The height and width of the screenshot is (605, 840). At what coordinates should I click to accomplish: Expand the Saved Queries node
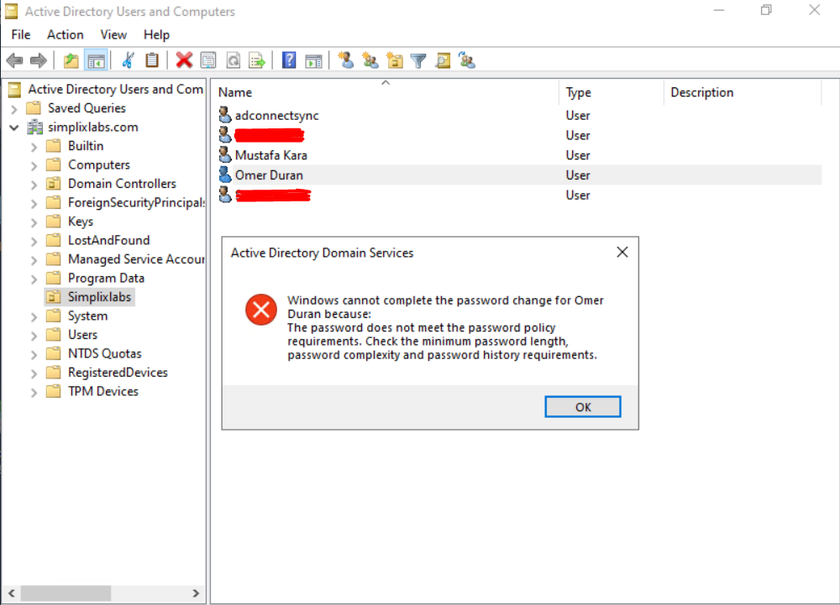tap(14, 108)
